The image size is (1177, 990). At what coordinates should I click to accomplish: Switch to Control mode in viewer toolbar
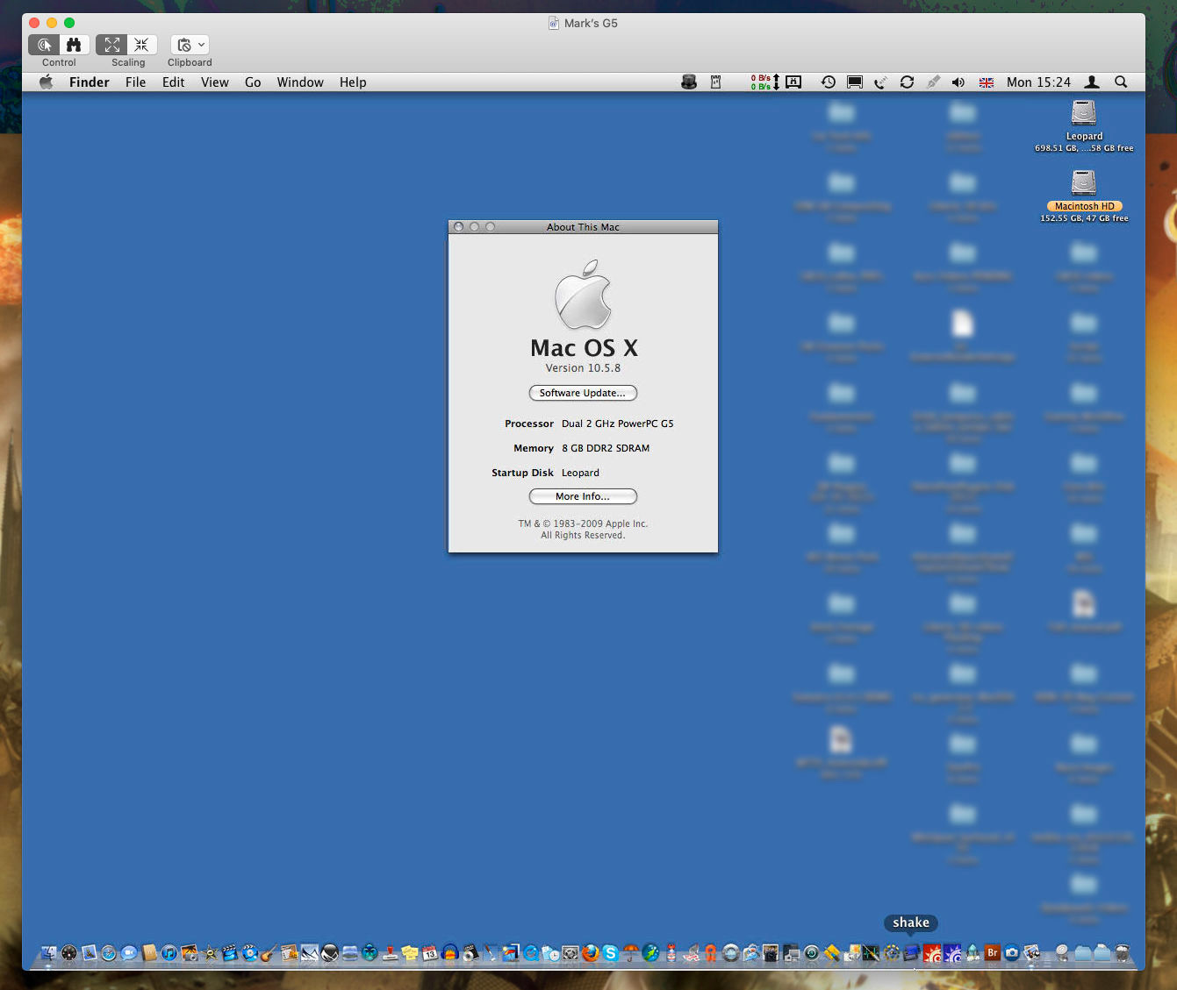pyautogui.click(x=44, y=45)
